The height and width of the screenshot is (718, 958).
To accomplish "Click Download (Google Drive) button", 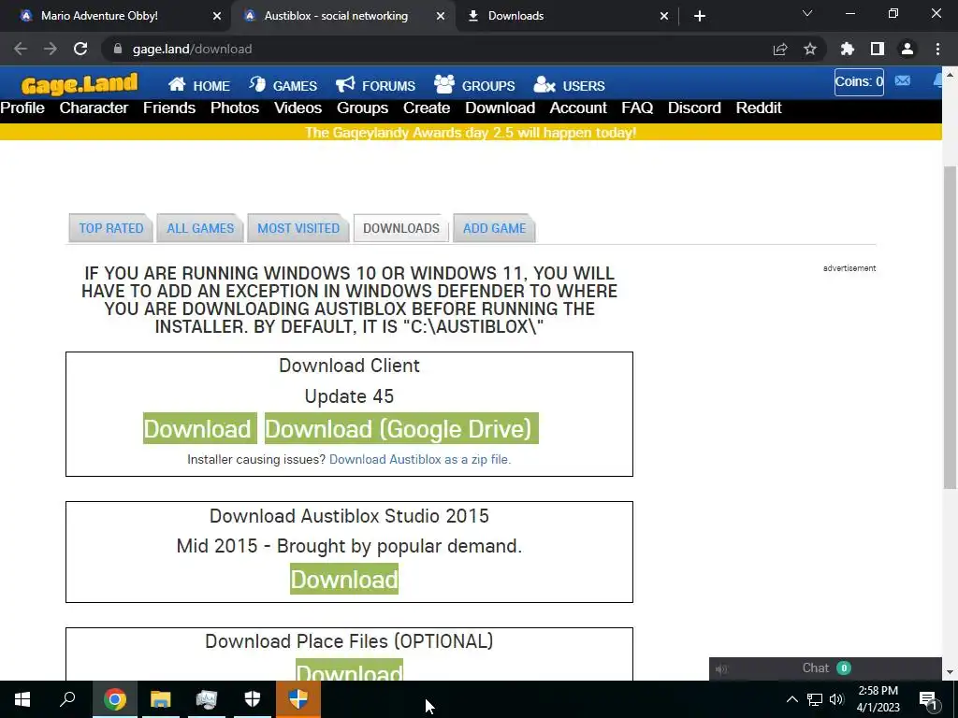I will [401, 428].
